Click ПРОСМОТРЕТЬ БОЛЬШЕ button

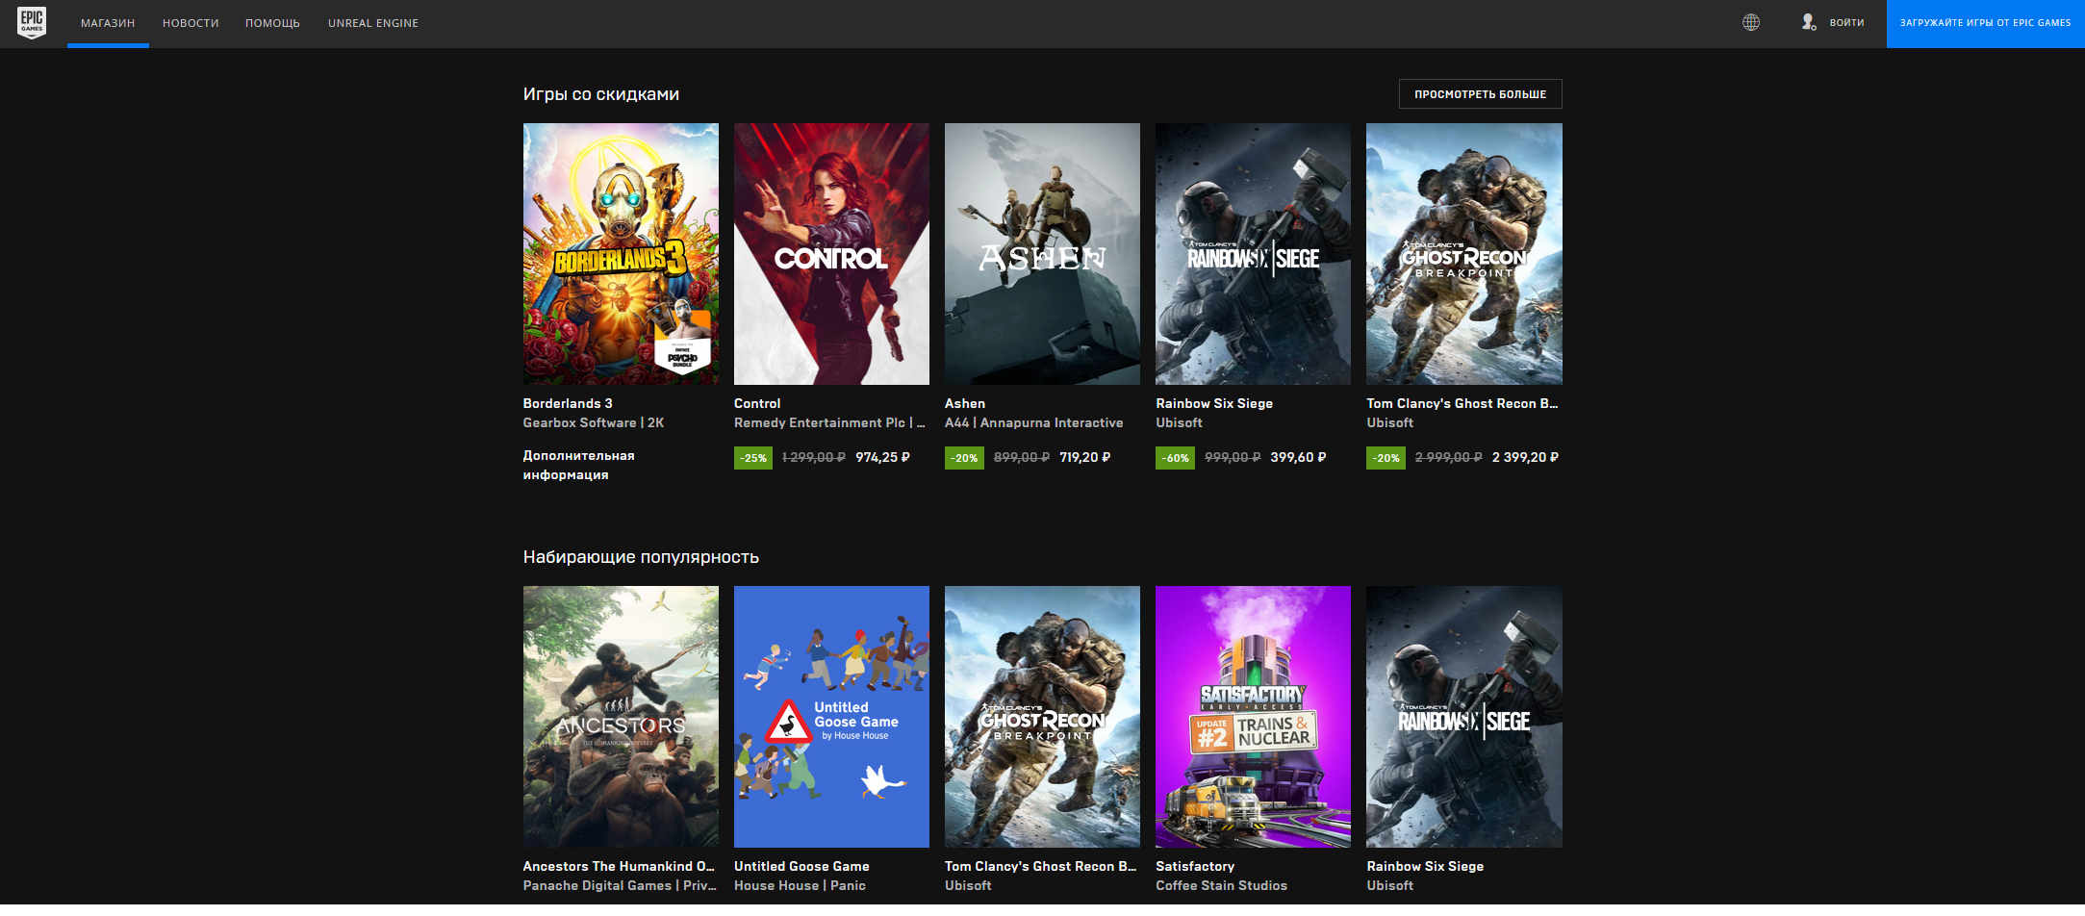click(1480, 94)
